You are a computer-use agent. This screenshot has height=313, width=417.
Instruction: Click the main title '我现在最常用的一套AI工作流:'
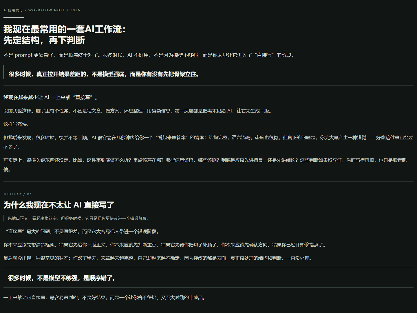click(x=64, y=29)
